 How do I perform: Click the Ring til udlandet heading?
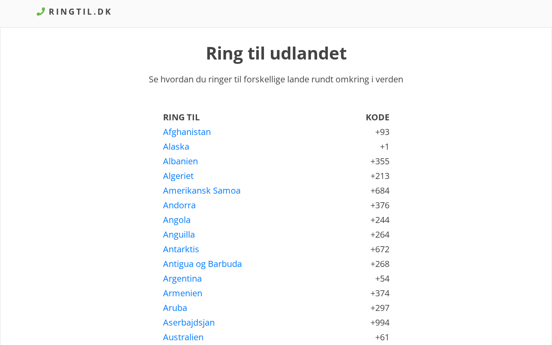(x=276, y=53)
